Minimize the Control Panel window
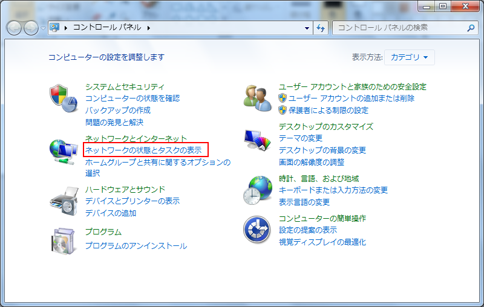Screen dimensions: 484x307 point(427,6)
